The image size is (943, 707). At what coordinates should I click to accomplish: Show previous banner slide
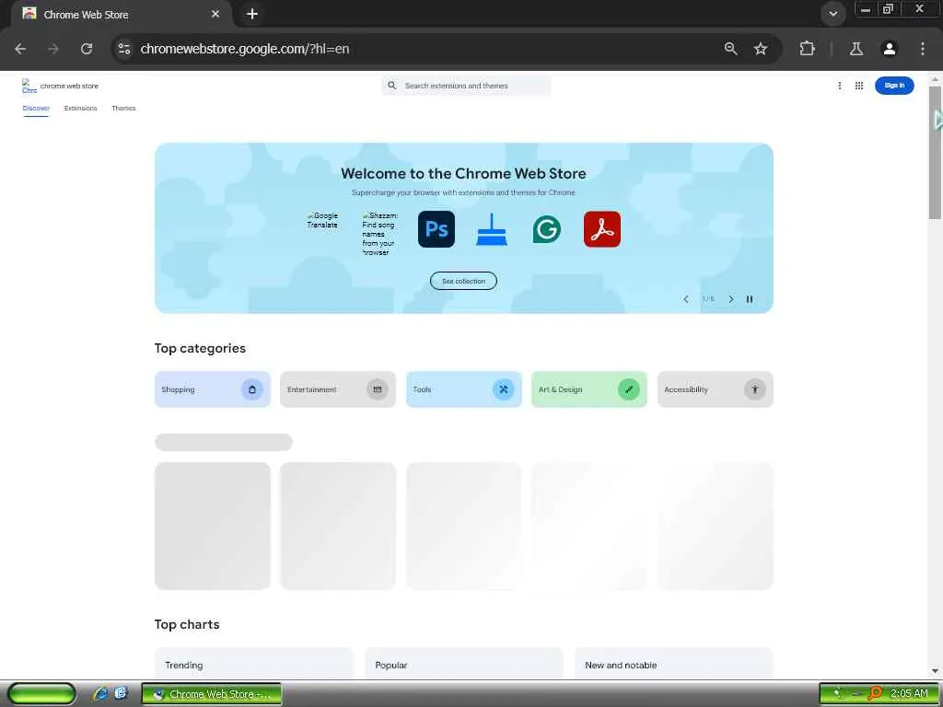tap(686, 299)
